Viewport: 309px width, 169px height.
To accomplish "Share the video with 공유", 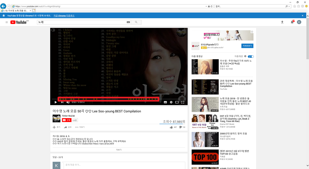I will 68,127.
